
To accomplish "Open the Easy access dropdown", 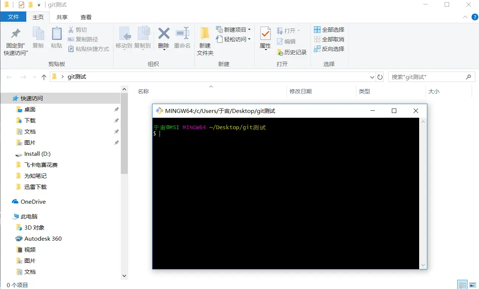I will pyautogui.click(x=233, y=39).
